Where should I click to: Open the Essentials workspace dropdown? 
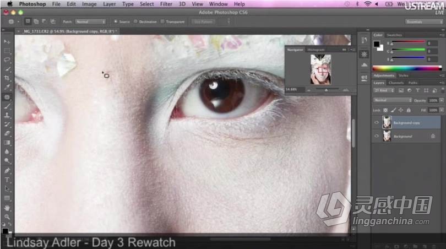point(424,22)
